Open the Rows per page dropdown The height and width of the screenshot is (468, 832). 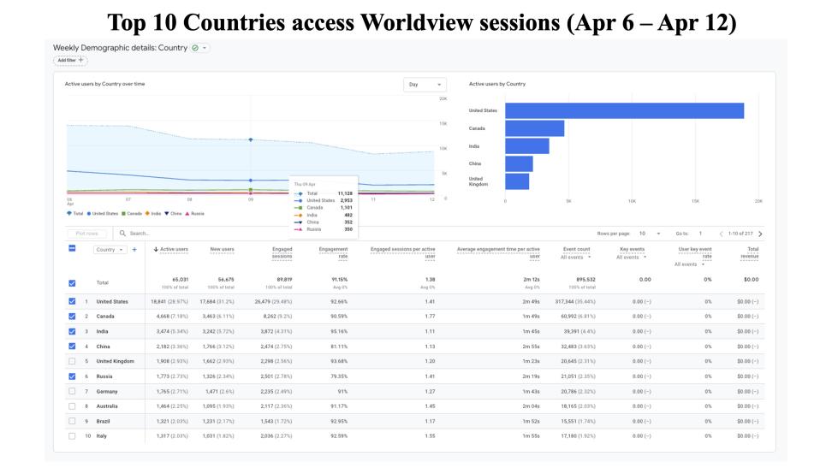(x=650, y=234)
